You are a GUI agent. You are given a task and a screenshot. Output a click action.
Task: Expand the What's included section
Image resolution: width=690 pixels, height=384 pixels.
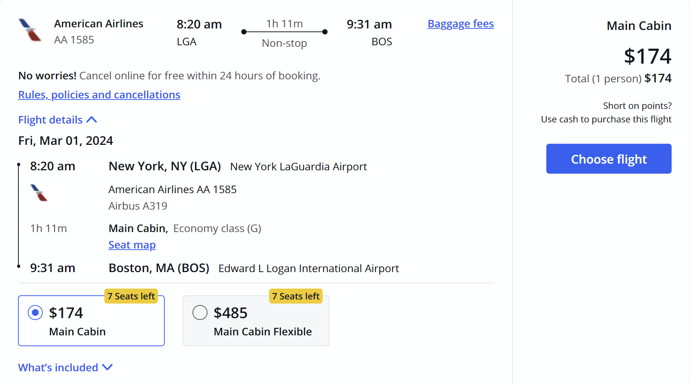(59, 368)
